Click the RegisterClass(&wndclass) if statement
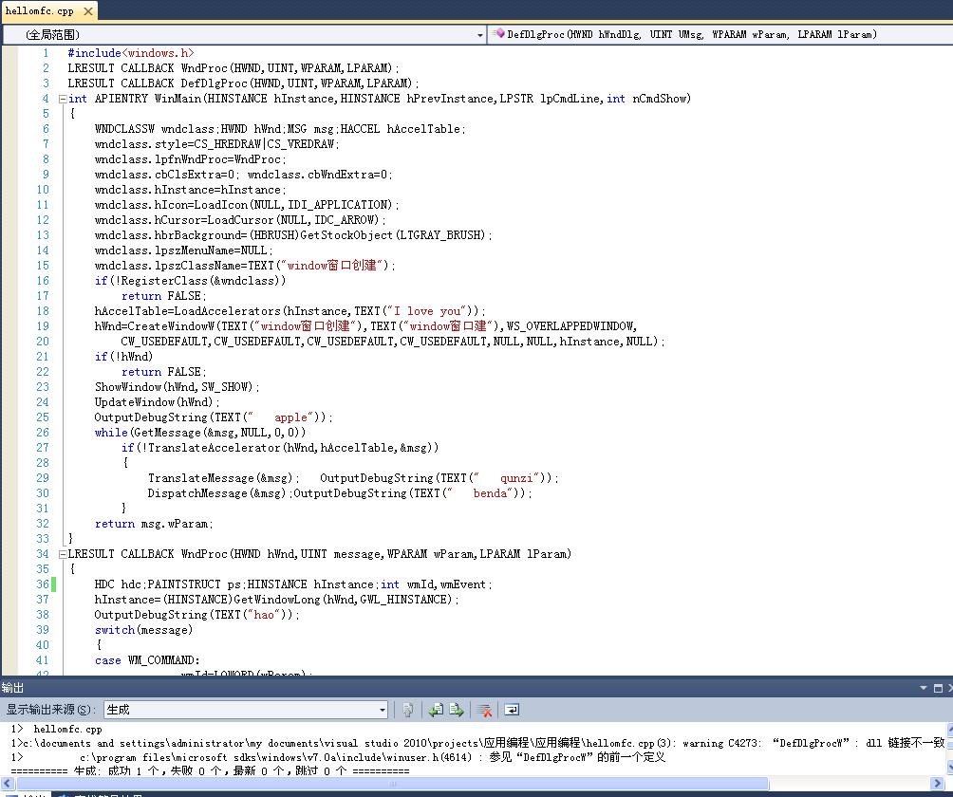The image size is (953, 797). click(190, 281)
